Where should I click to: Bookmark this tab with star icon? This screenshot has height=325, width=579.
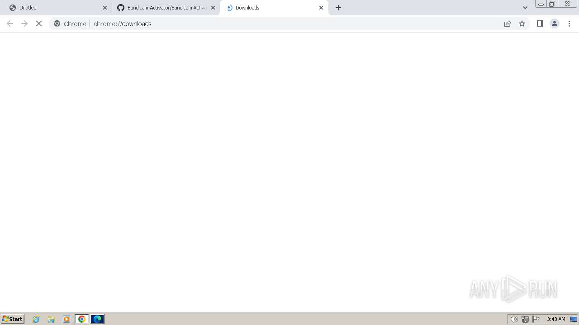point(522,23)
